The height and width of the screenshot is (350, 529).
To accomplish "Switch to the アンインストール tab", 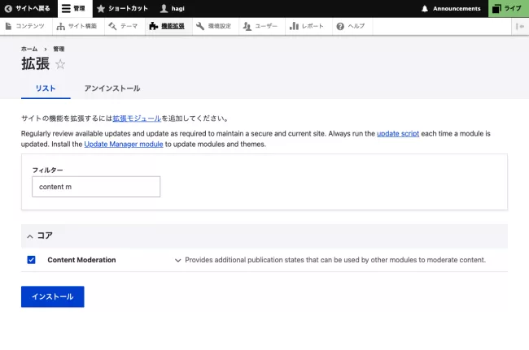I will (112, 89).
